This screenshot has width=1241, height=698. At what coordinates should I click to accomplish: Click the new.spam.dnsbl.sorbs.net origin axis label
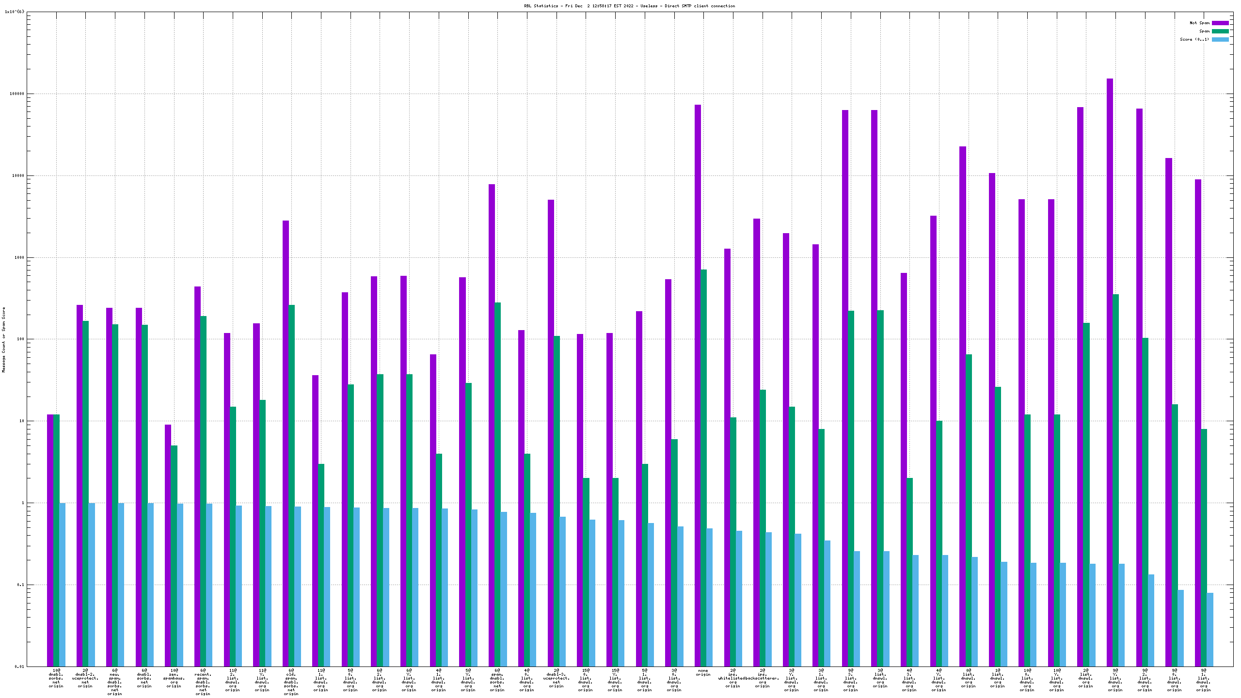coord(115,682)
